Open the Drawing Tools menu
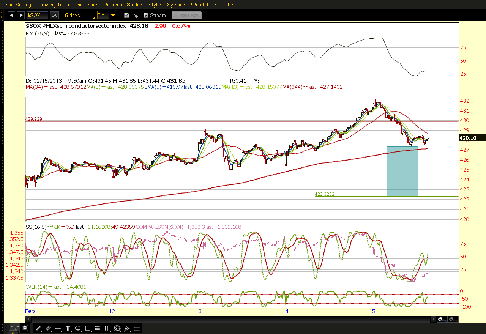 coord(54,5)
